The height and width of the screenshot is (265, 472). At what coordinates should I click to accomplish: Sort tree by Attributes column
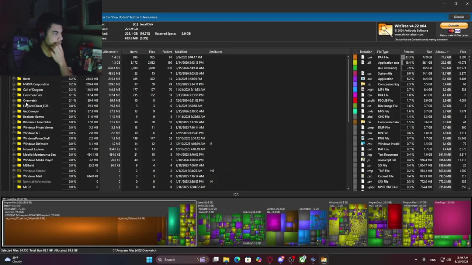pos(216,52)
